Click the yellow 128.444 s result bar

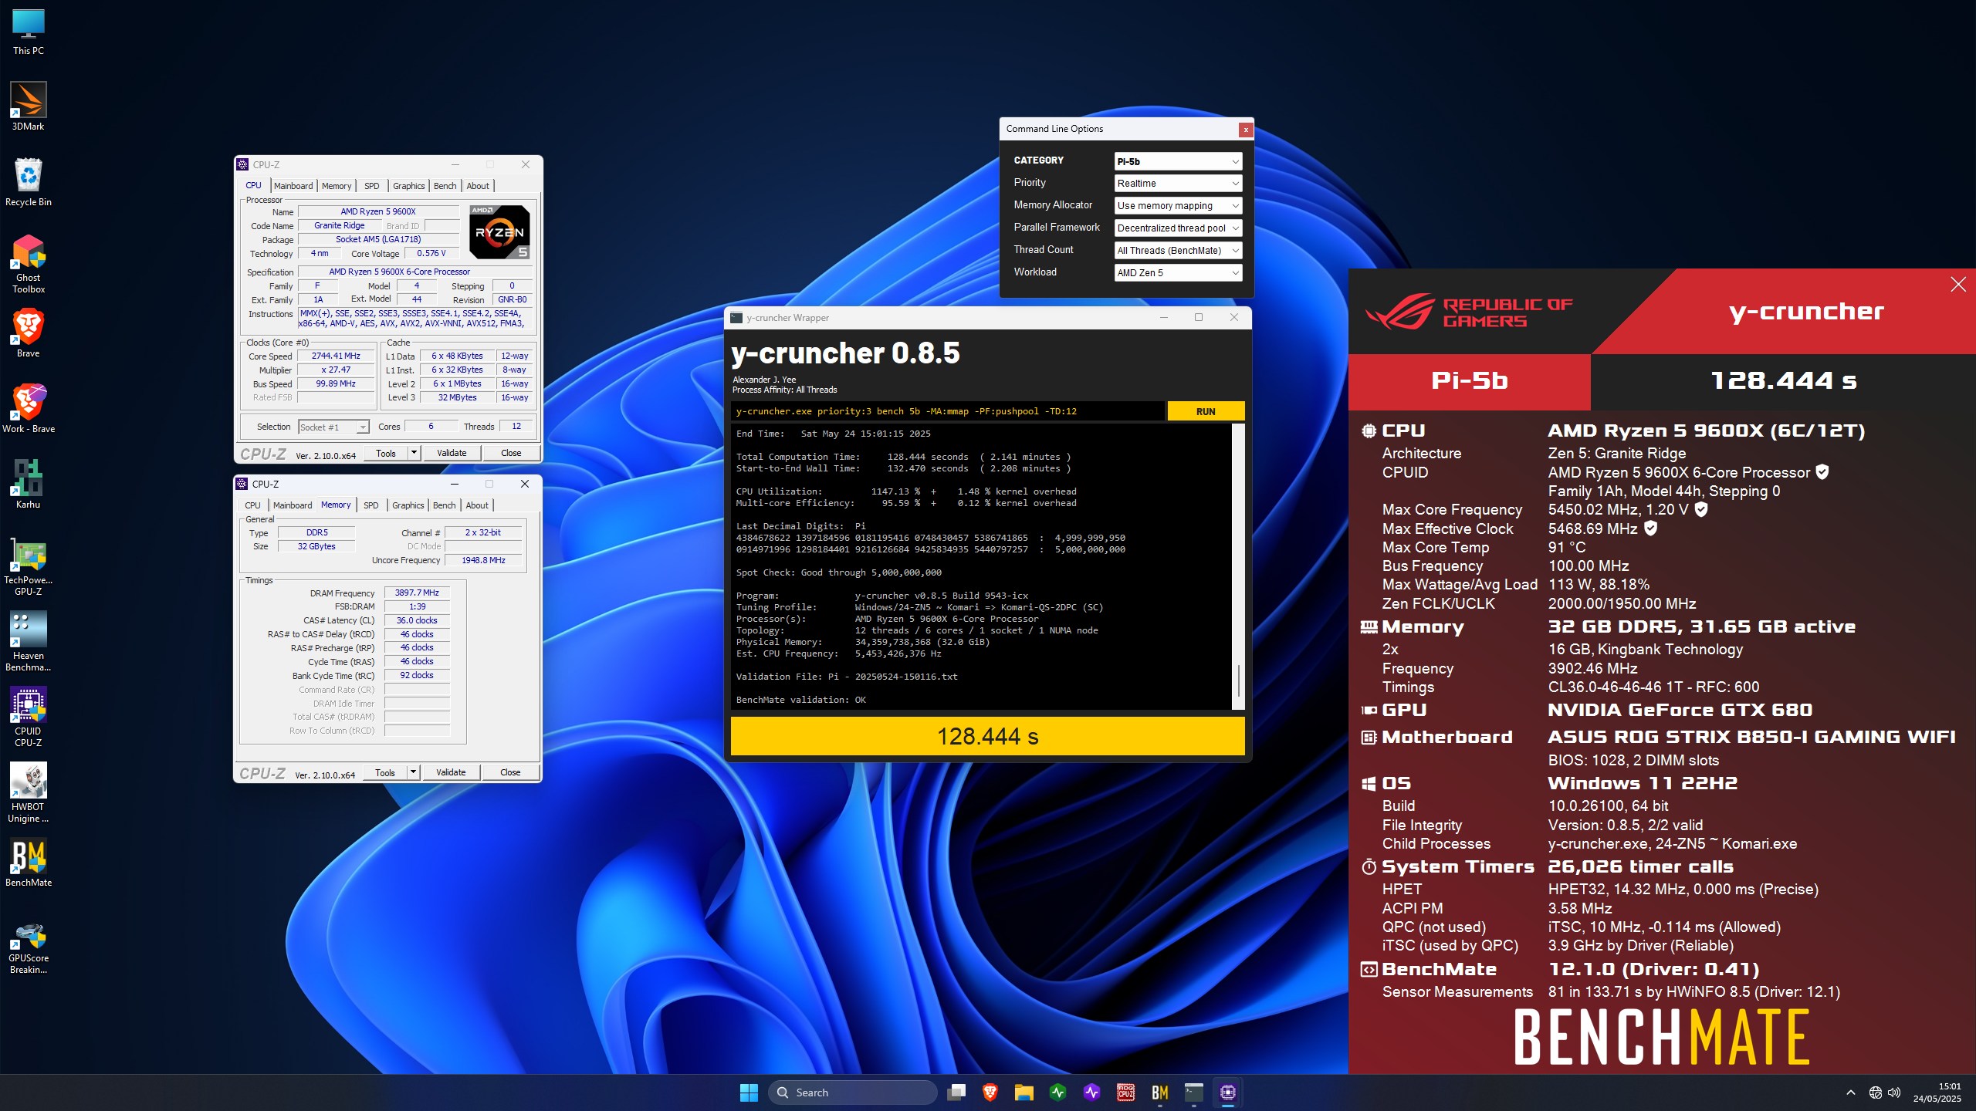[x=988, y=736]
